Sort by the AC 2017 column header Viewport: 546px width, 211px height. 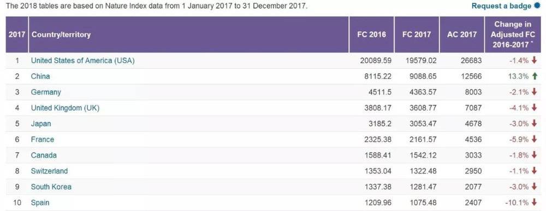pyautogui.click(x=462, y=34)
